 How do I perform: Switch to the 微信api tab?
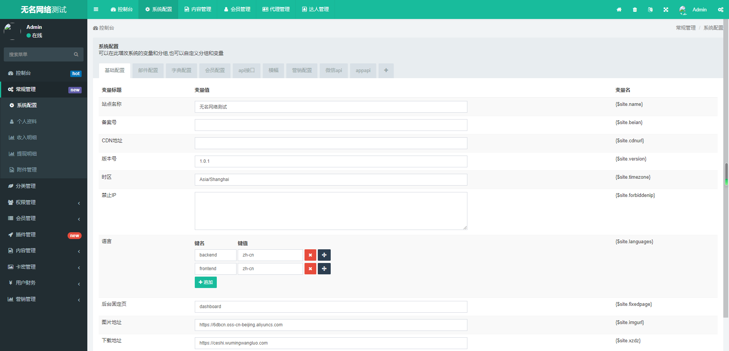333,71
